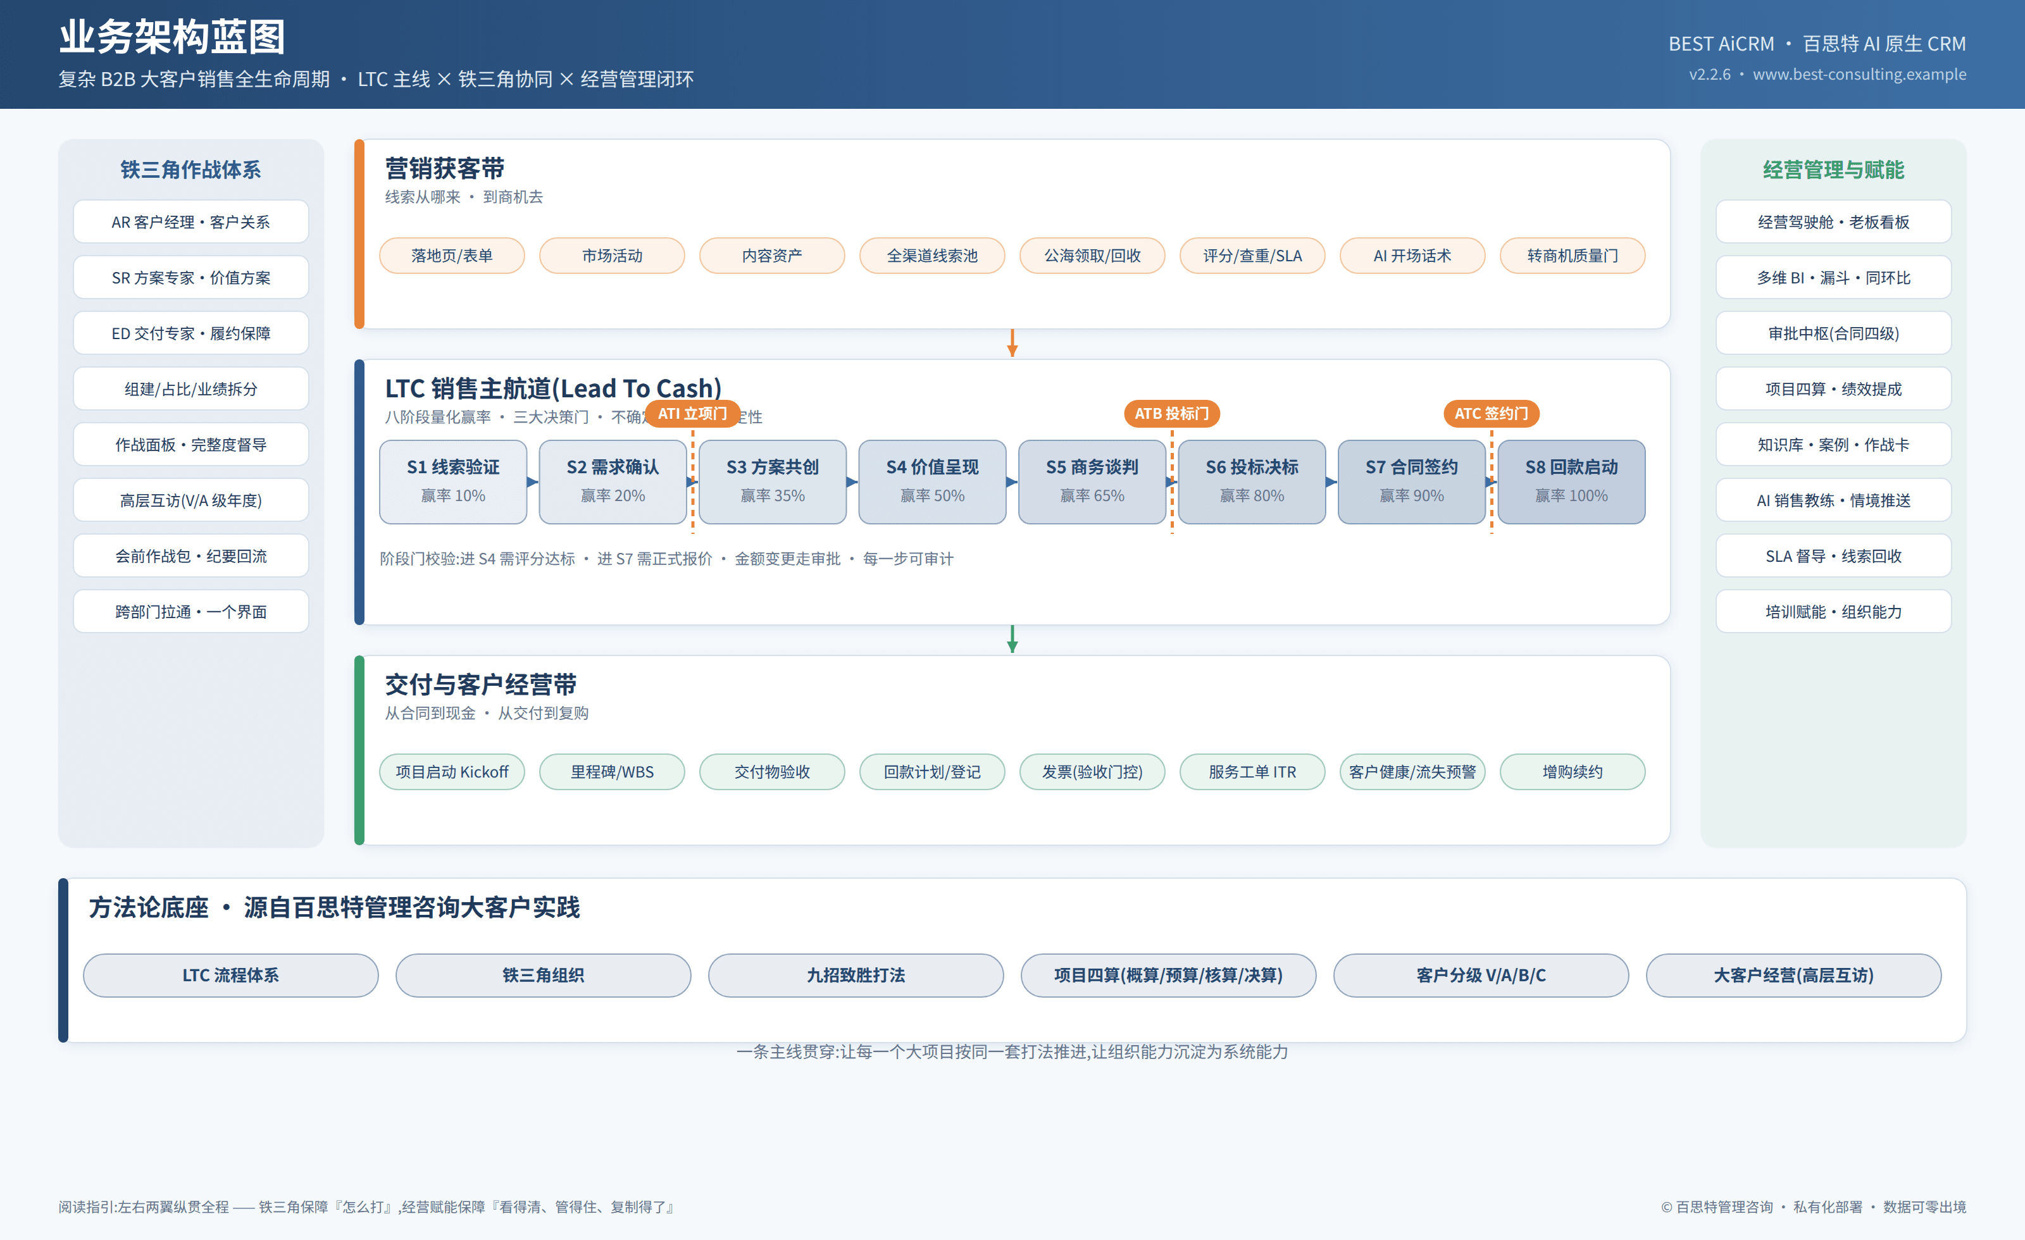The height and width of the screenshot is (1240, 2025).
Task: Select 作战面板・完整度督导 item
Action: (x=190, y=445)
